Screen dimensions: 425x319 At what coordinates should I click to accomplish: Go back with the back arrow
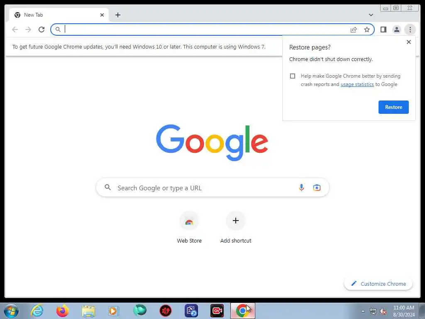[x=15, y=29]
